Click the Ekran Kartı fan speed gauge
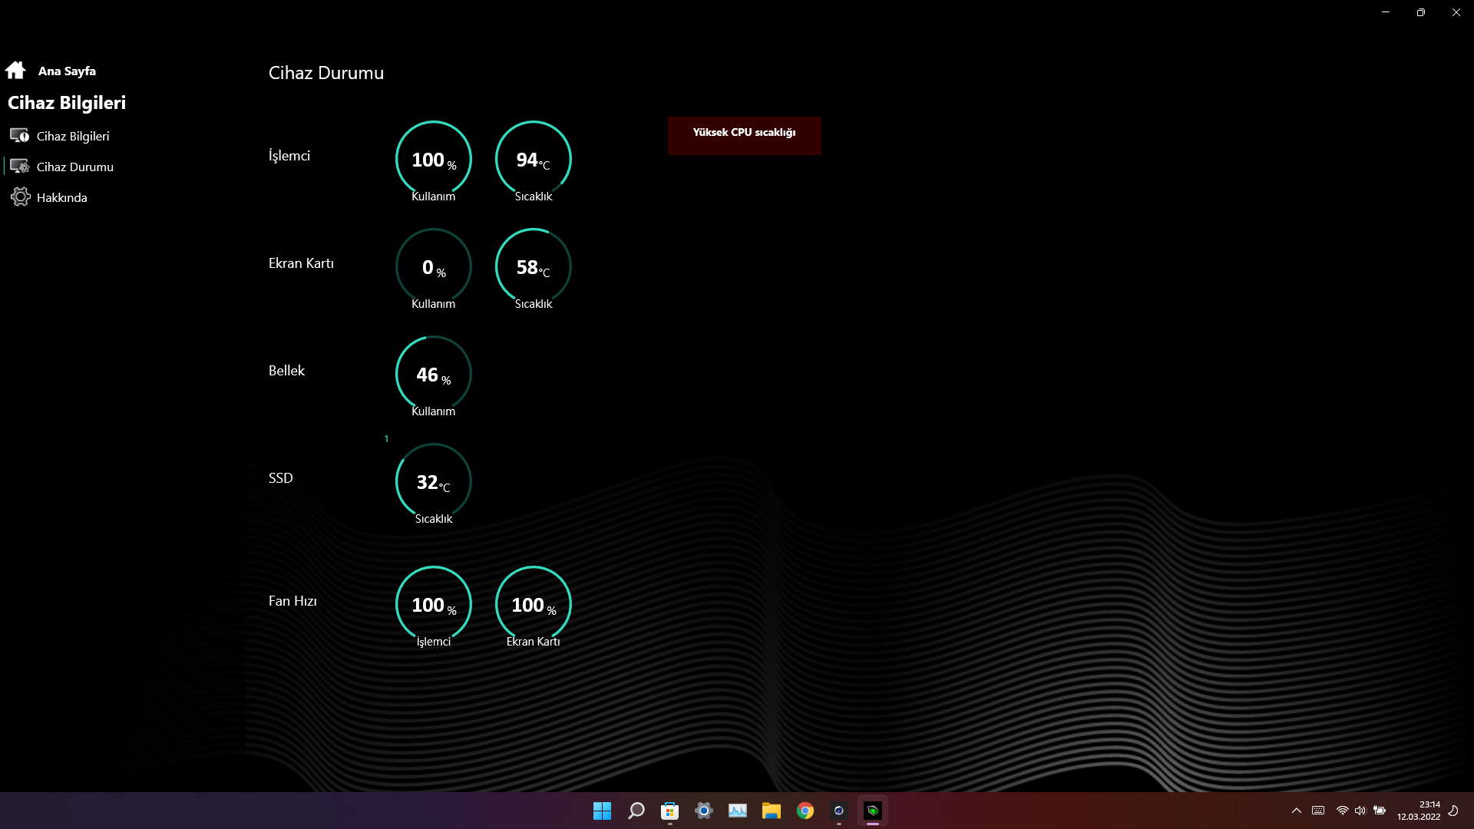 [x=534, y=604]
